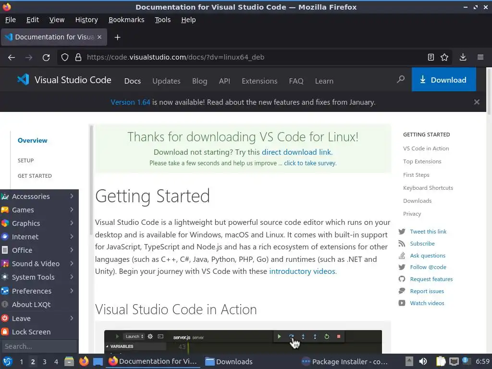The width and height of the screenshot is (492, 369).
Task: Click the clipboard tray icon
Action: [x=441, y=361]
